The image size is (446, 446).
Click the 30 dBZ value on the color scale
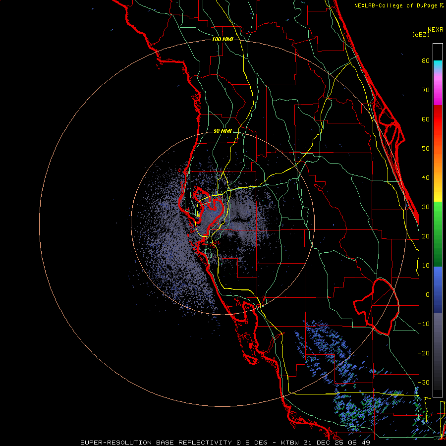click(x=426, y=207)
